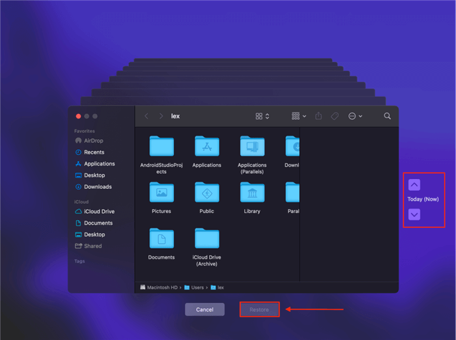The image size is (456, 340).
Task: Click the Tags icon in toolbar
Action: point(334,116)
